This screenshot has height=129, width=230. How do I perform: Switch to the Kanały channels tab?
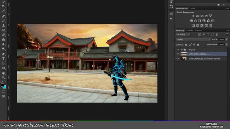click(x=189, y=30)
